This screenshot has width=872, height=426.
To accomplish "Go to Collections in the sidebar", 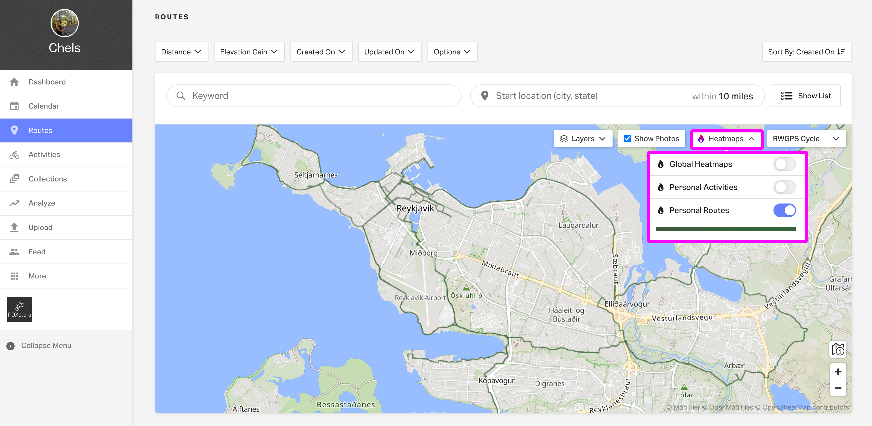I will tap(47, 179).
